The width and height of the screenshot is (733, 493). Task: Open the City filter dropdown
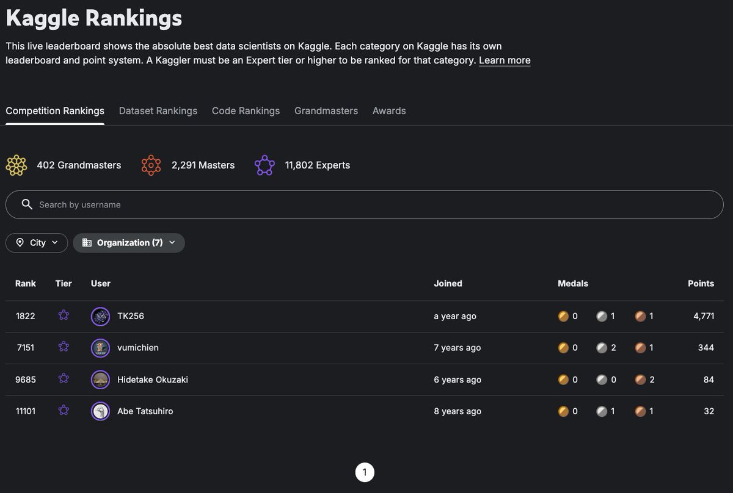point(37,242)
